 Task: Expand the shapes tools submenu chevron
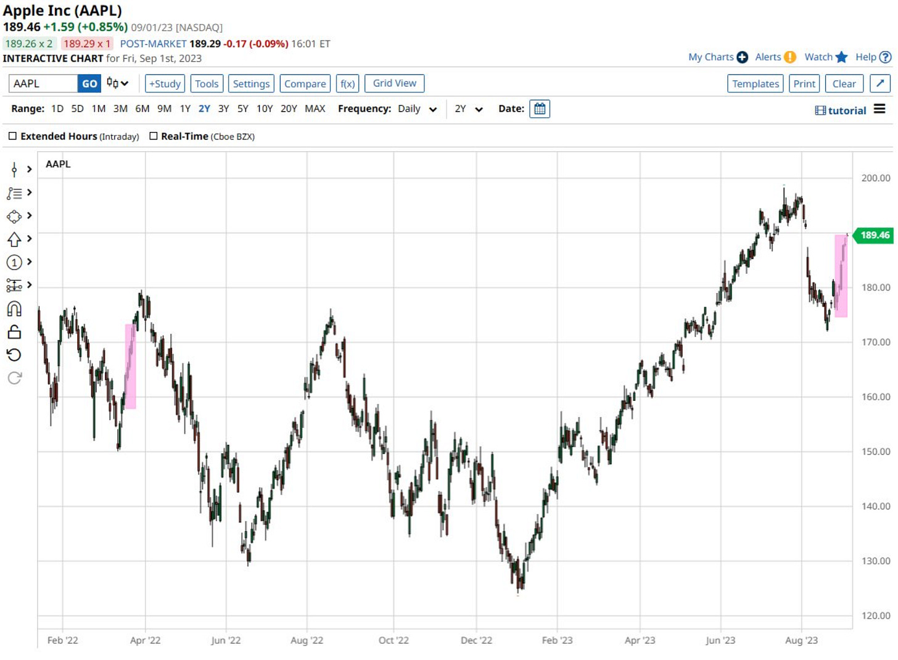[x=30, y=216]
